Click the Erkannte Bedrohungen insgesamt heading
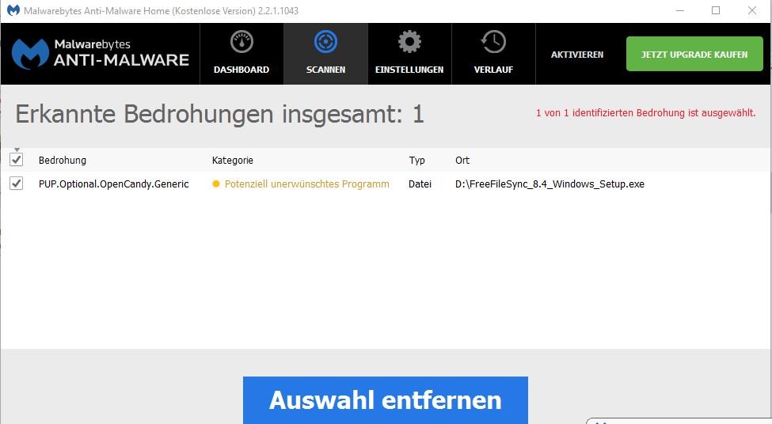 219,115
